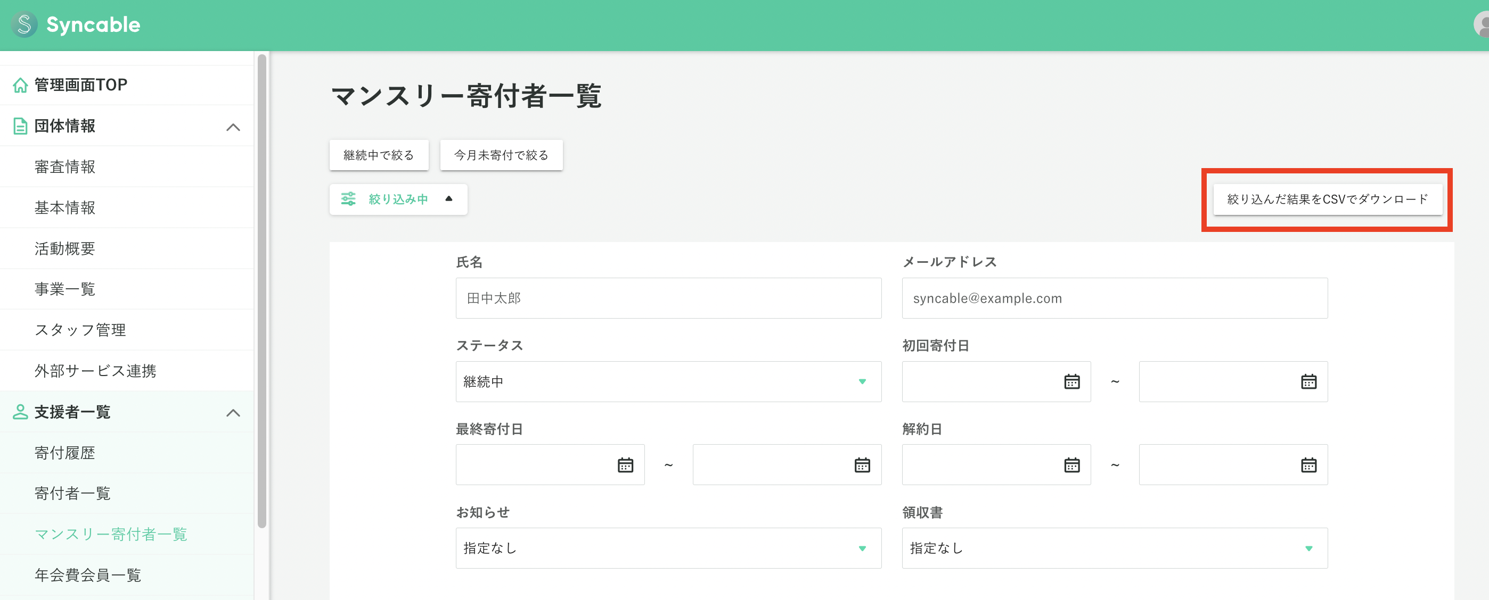The height and width of the screenshot is (600, 1489).
Task: Open the calendar picker for 解約日 start date
Action: coord(1071,464)
